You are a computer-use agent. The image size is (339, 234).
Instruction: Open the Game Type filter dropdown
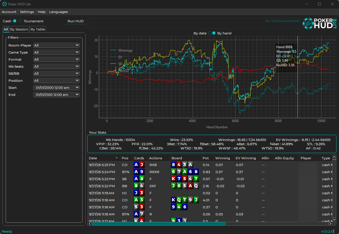point(56,52)
